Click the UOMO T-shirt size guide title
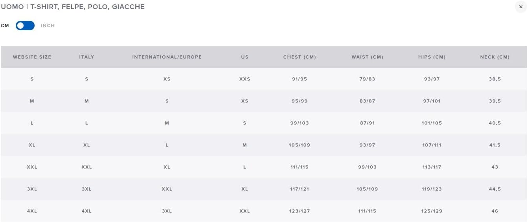This screenshot has height=222, width=528. tap(73, 7)
